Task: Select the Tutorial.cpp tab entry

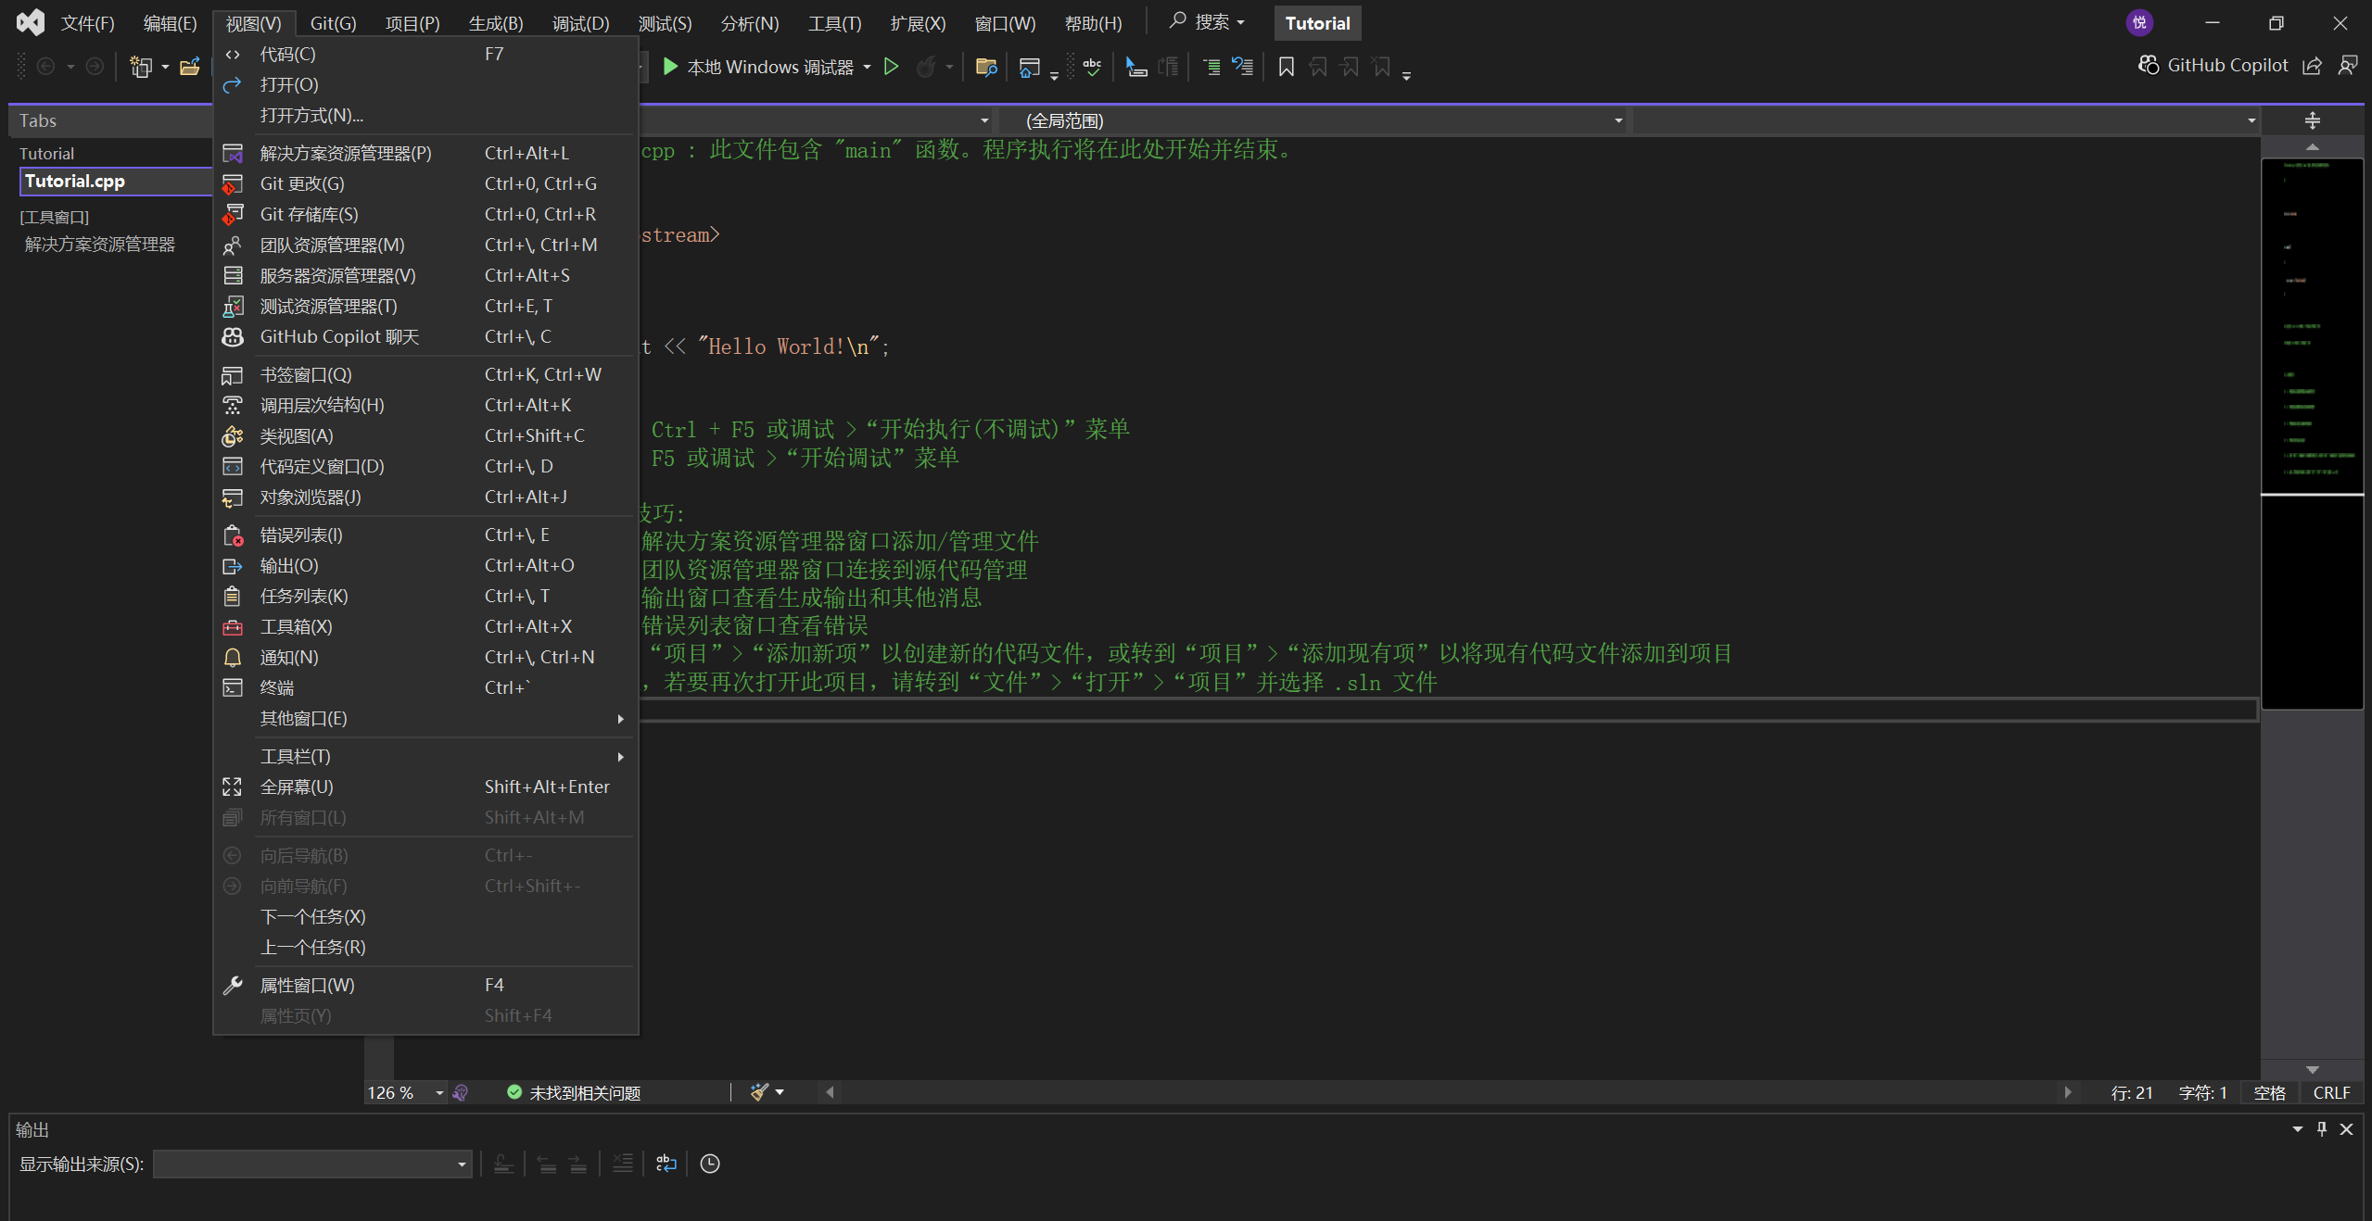Action: pos(115,181)
